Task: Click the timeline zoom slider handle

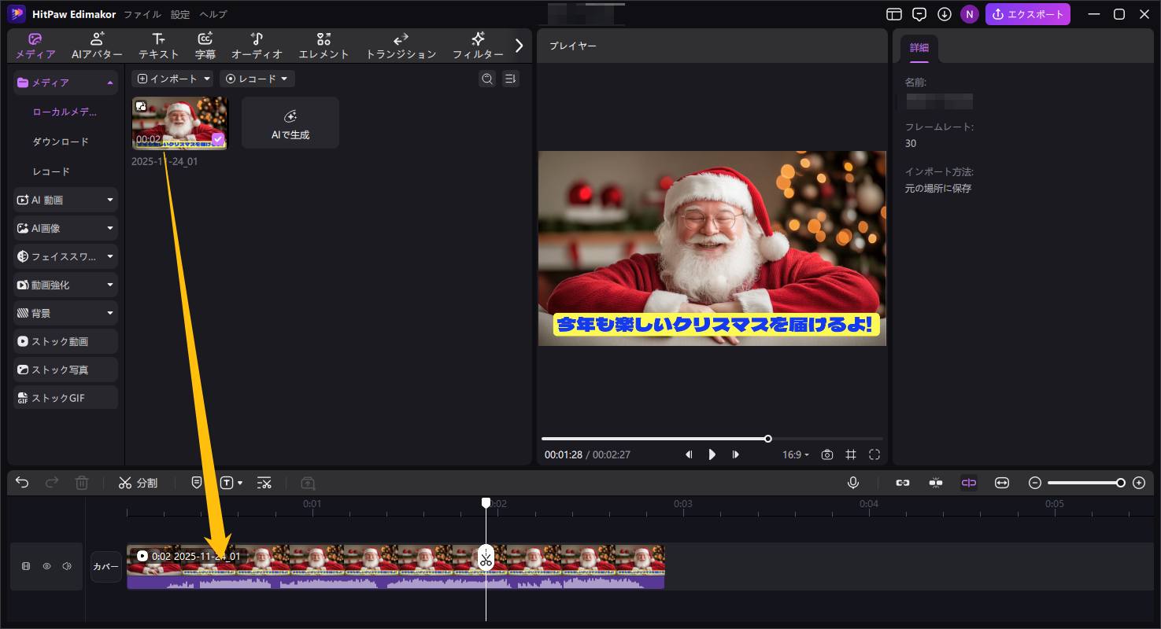Action: pyautogui.click(x=1120, y=483)
